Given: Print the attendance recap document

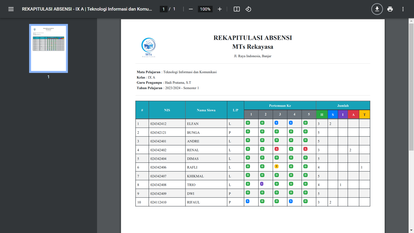Looking at the screenshot, I should [390, 9].
